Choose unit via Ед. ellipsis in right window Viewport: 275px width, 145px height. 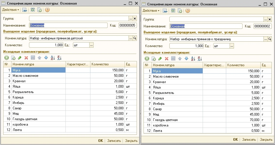click(232, 46)
